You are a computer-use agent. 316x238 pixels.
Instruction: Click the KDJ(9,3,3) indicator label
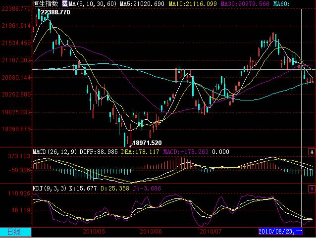point(50,189)
